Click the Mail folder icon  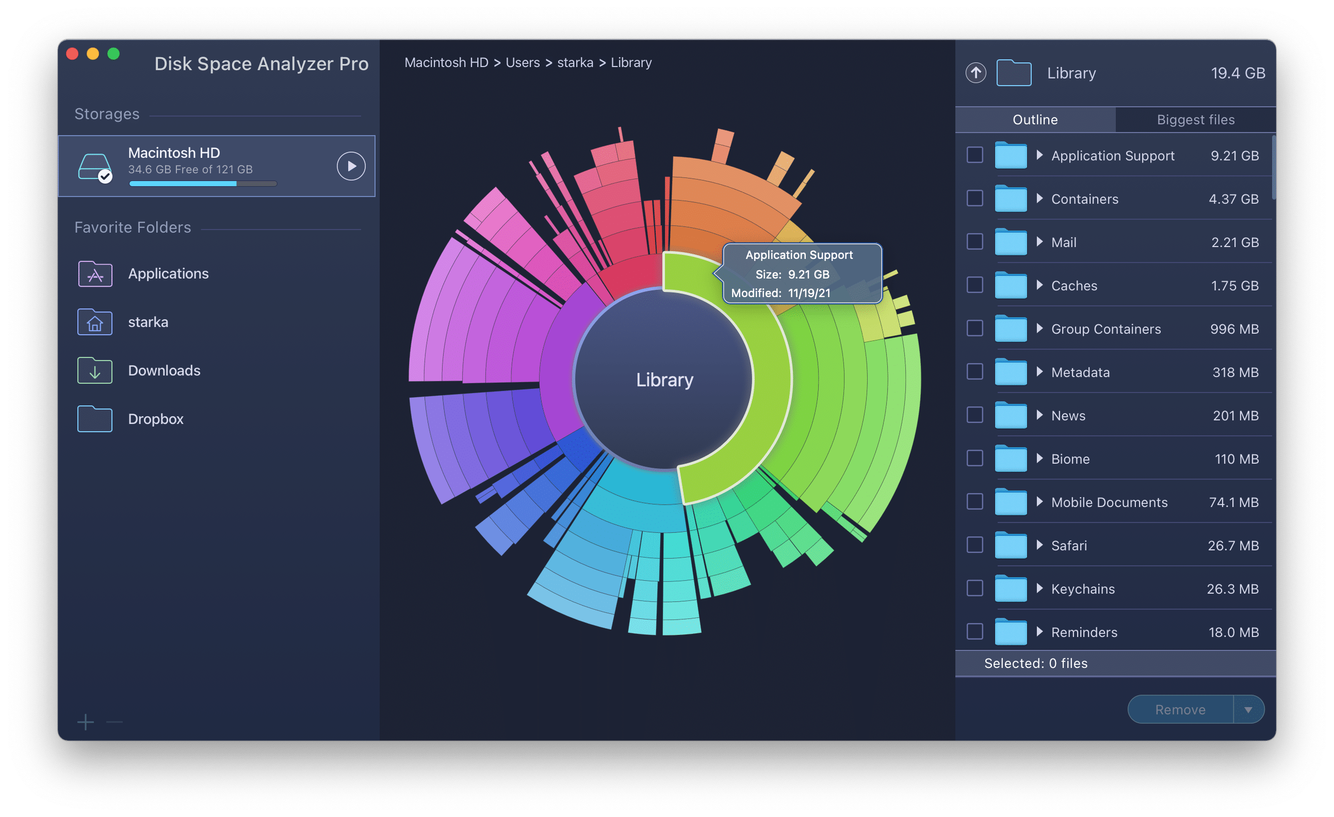pos(1011,242)
